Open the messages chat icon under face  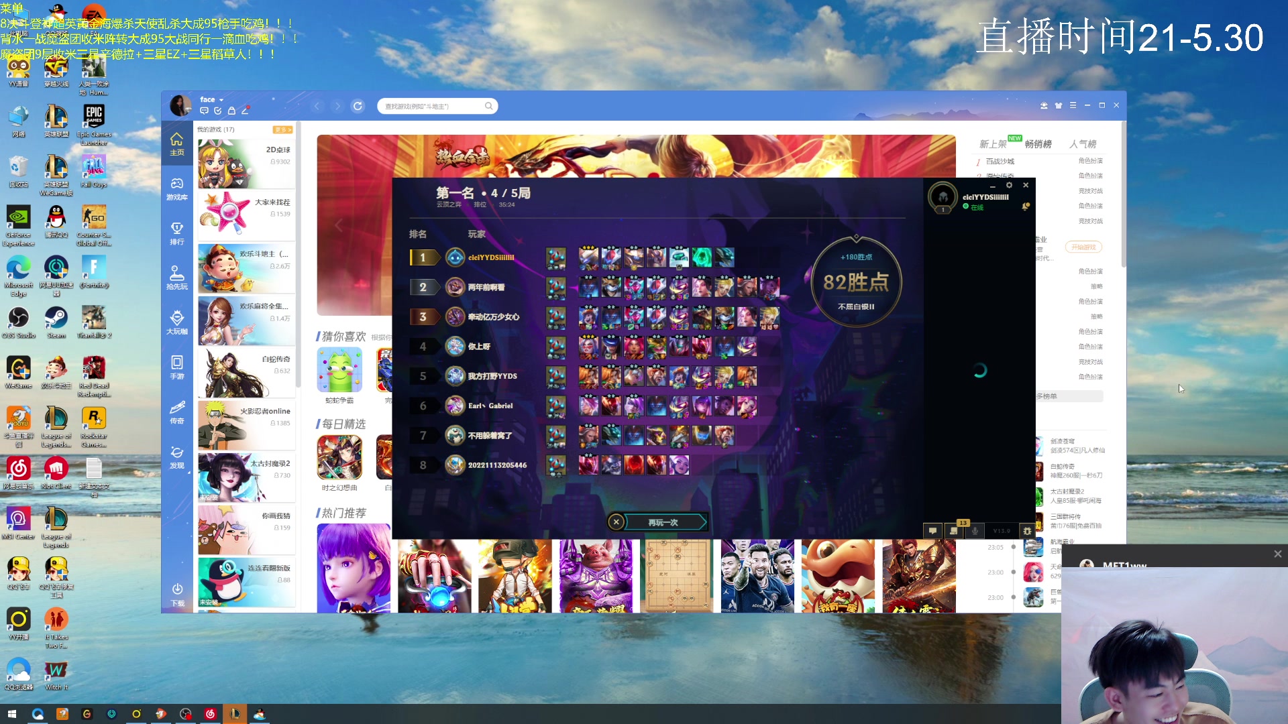204,111
